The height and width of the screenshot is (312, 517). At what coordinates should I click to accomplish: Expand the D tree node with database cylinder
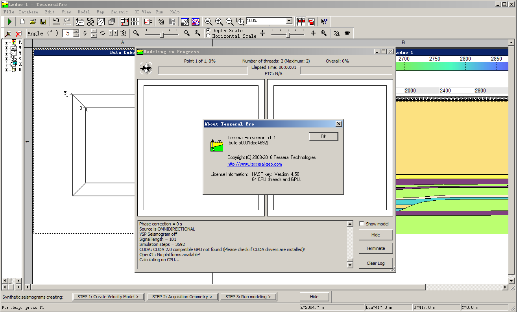tap(6, 70)
